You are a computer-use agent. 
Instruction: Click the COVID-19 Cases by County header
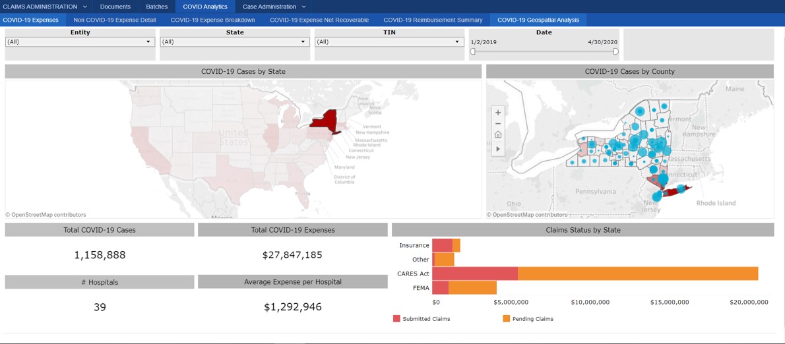pos(630,71)
